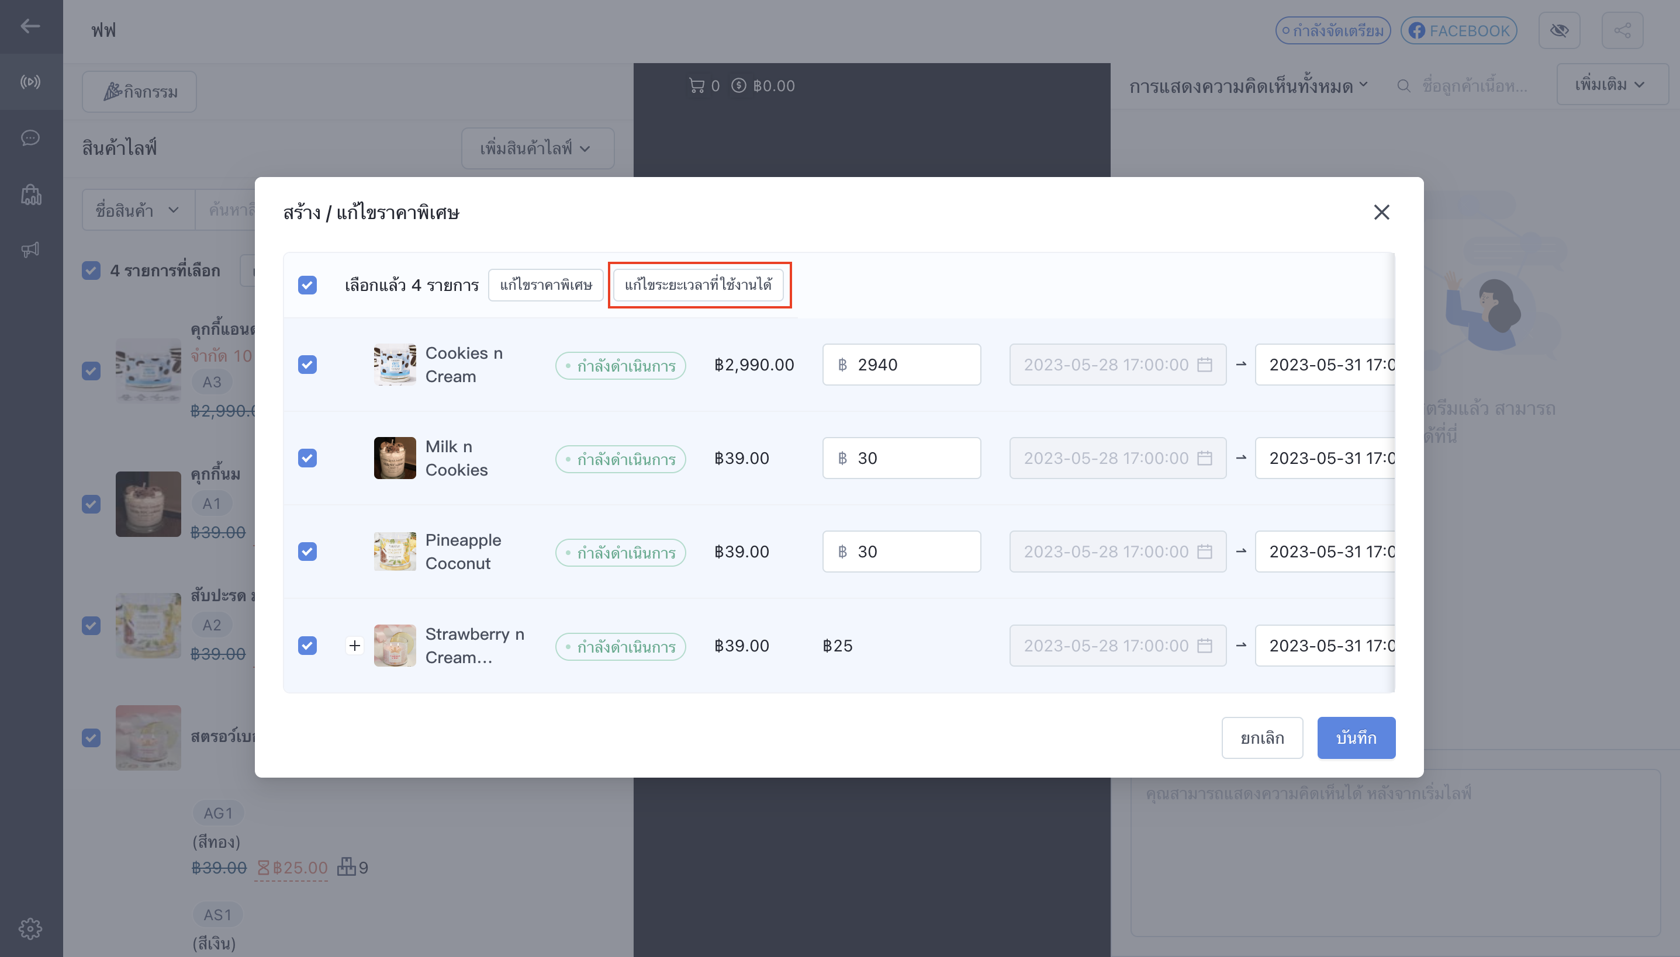This screenshot has width=1680, height=957.
Task: Open calendar for Milk n Cookies start date
Action: pyautogui.click(x=1205, y=458)
